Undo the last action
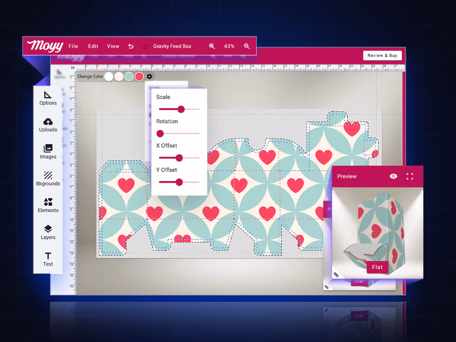 [x=131, y=46]
